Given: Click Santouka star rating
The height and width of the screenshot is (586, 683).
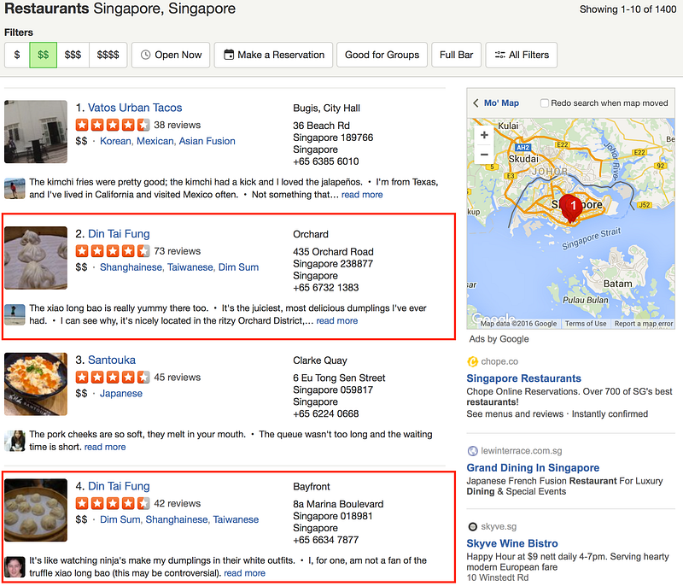Looking at the screenshot, I should point(113,378).
